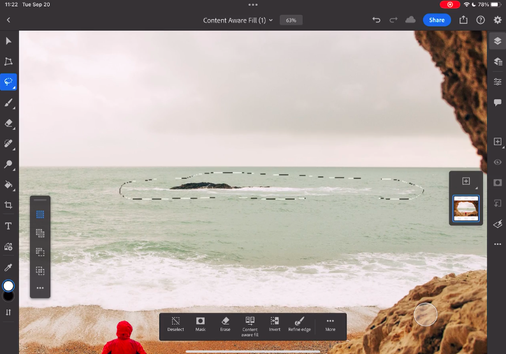
Task: Enable Add to selection mode
Action: [40, 233]
